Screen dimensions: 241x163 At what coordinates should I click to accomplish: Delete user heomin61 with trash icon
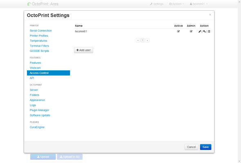(x=209, y=31)
